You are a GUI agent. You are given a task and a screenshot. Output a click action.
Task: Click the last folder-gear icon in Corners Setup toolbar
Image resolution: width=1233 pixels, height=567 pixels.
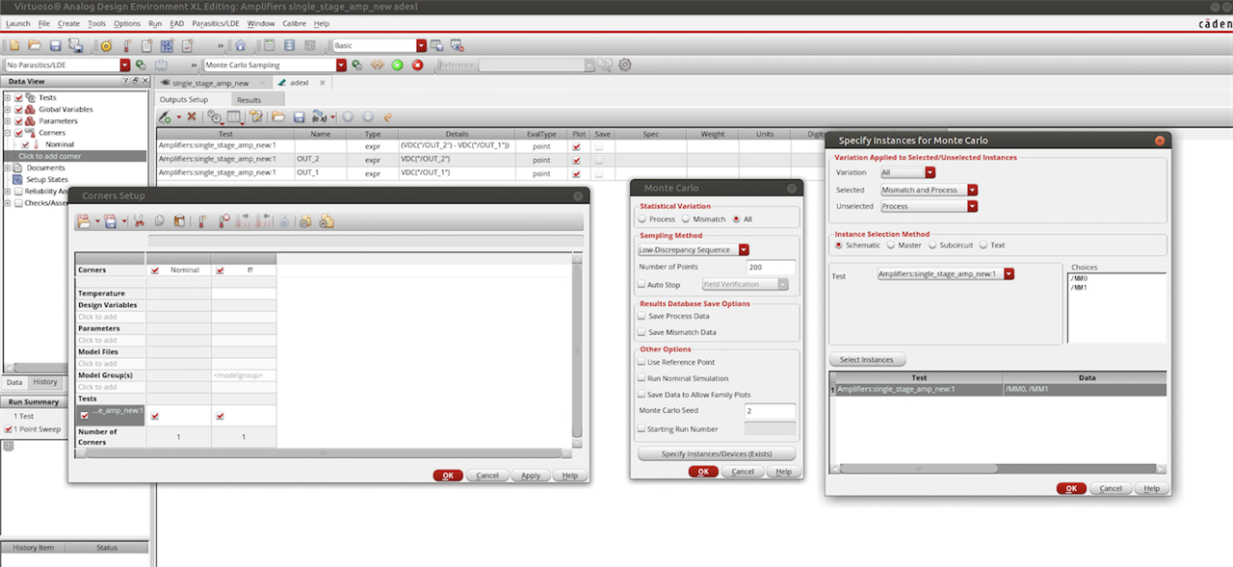pos(326,221)
